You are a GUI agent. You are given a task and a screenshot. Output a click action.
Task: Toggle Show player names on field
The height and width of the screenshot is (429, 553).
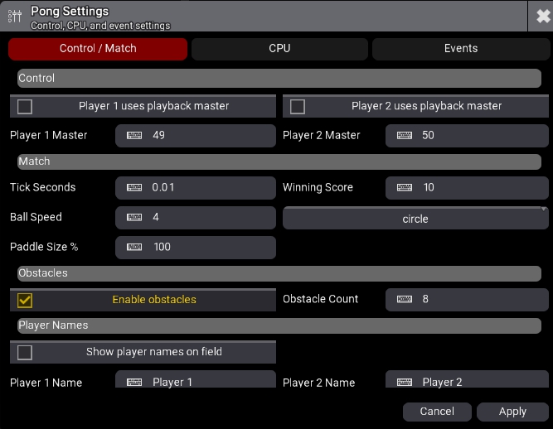tap(25, 352)
